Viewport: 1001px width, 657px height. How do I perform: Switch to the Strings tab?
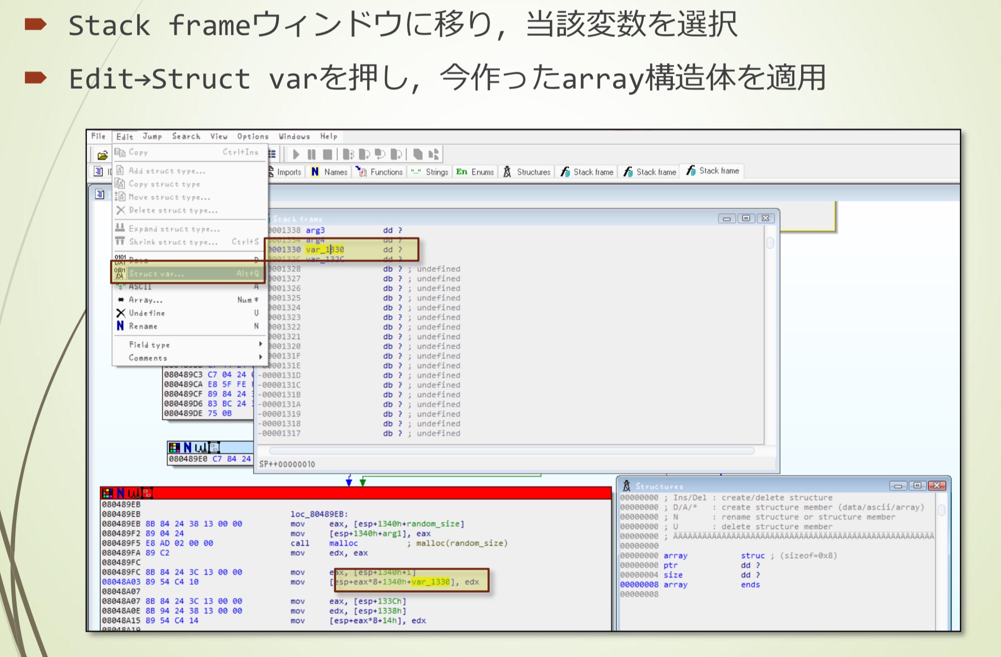[x=436, y=172]
